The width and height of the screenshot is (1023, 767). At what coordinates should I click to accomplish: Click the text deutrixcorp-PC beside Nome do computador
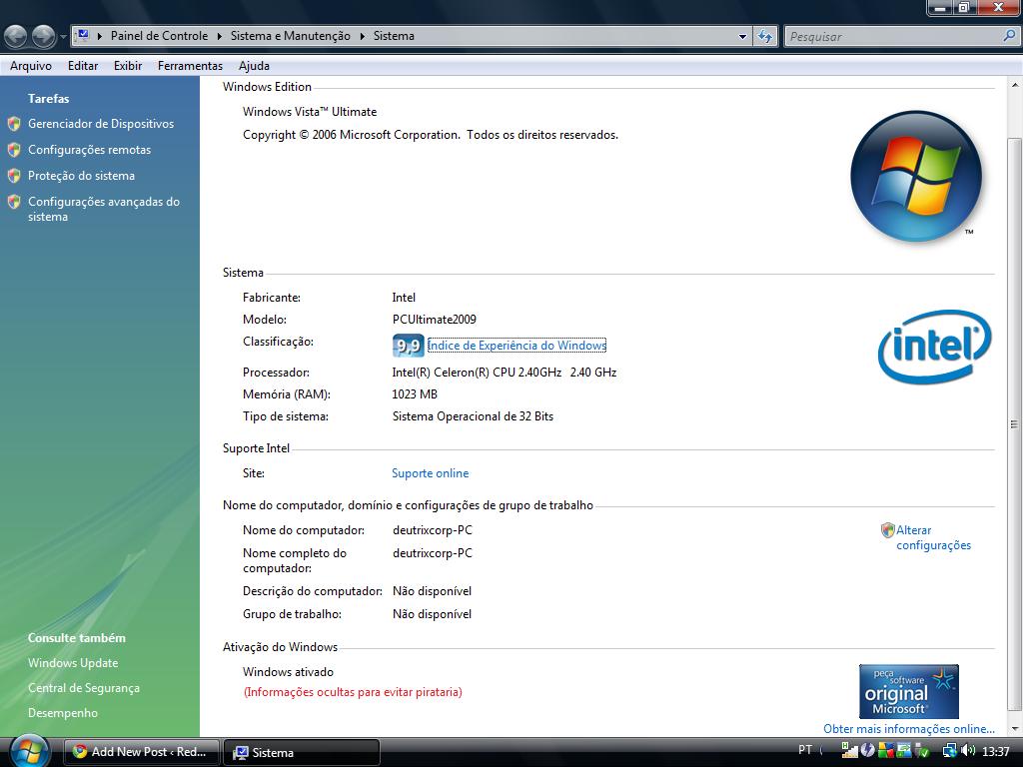click(432, 530)
